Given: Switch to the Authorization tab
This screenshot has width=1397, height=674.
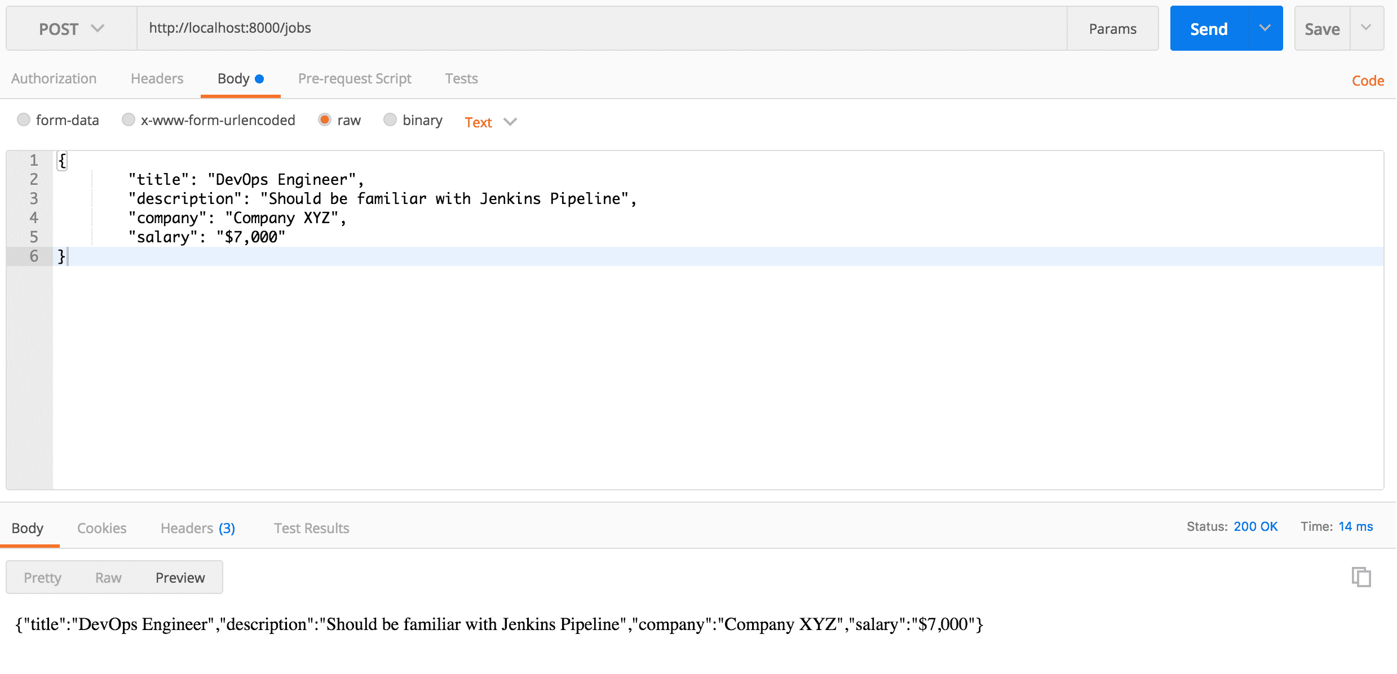Looking at the screenshot, I should pos(54,78).
